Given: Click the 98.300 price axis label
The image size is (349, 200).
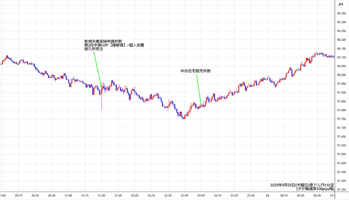Looking at the screenshot, I should pos(341,22).
